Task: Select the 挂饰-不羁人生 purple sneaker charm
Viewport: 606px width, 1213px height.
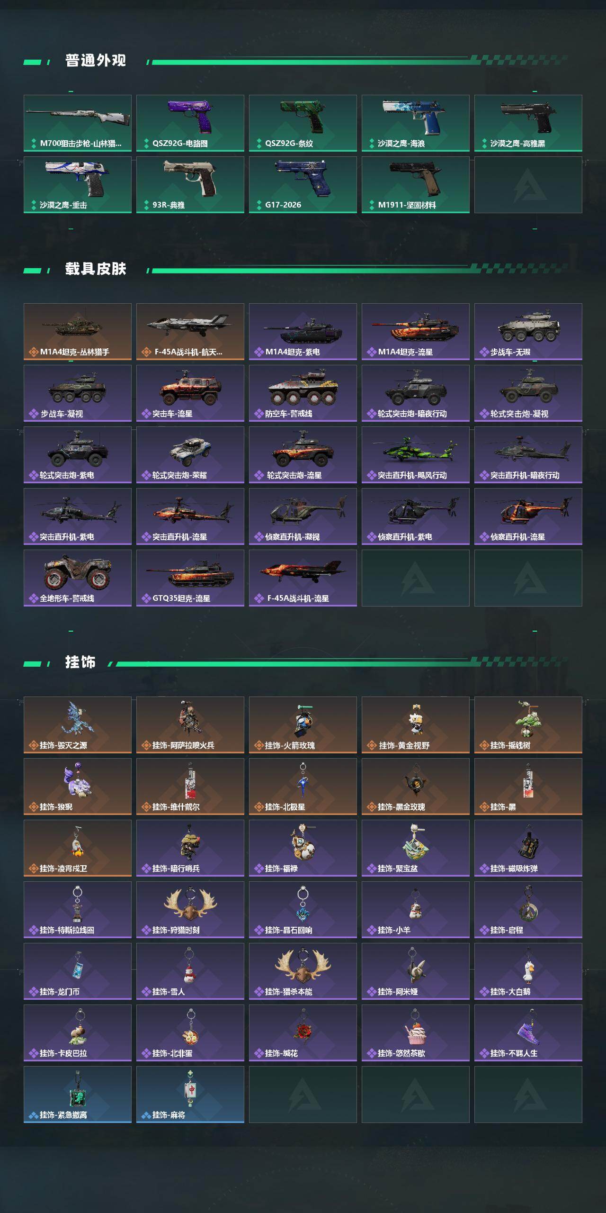Action: tap(528, 1033)
